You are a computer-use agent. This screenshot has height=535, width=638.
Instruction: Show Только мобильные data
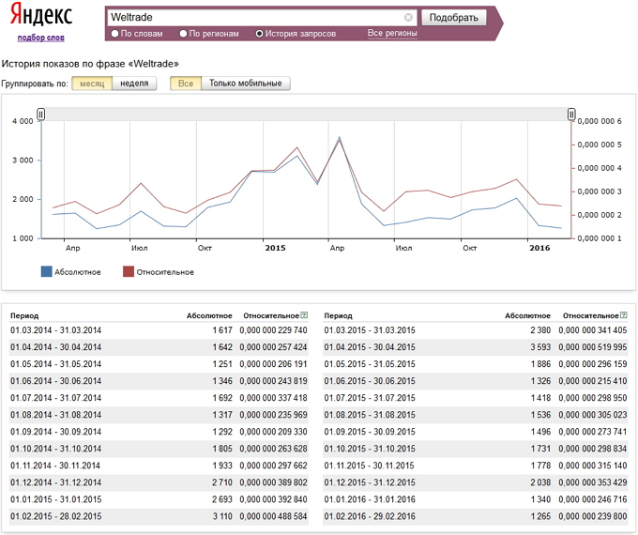pyautogui.click(x=246, y=84)
